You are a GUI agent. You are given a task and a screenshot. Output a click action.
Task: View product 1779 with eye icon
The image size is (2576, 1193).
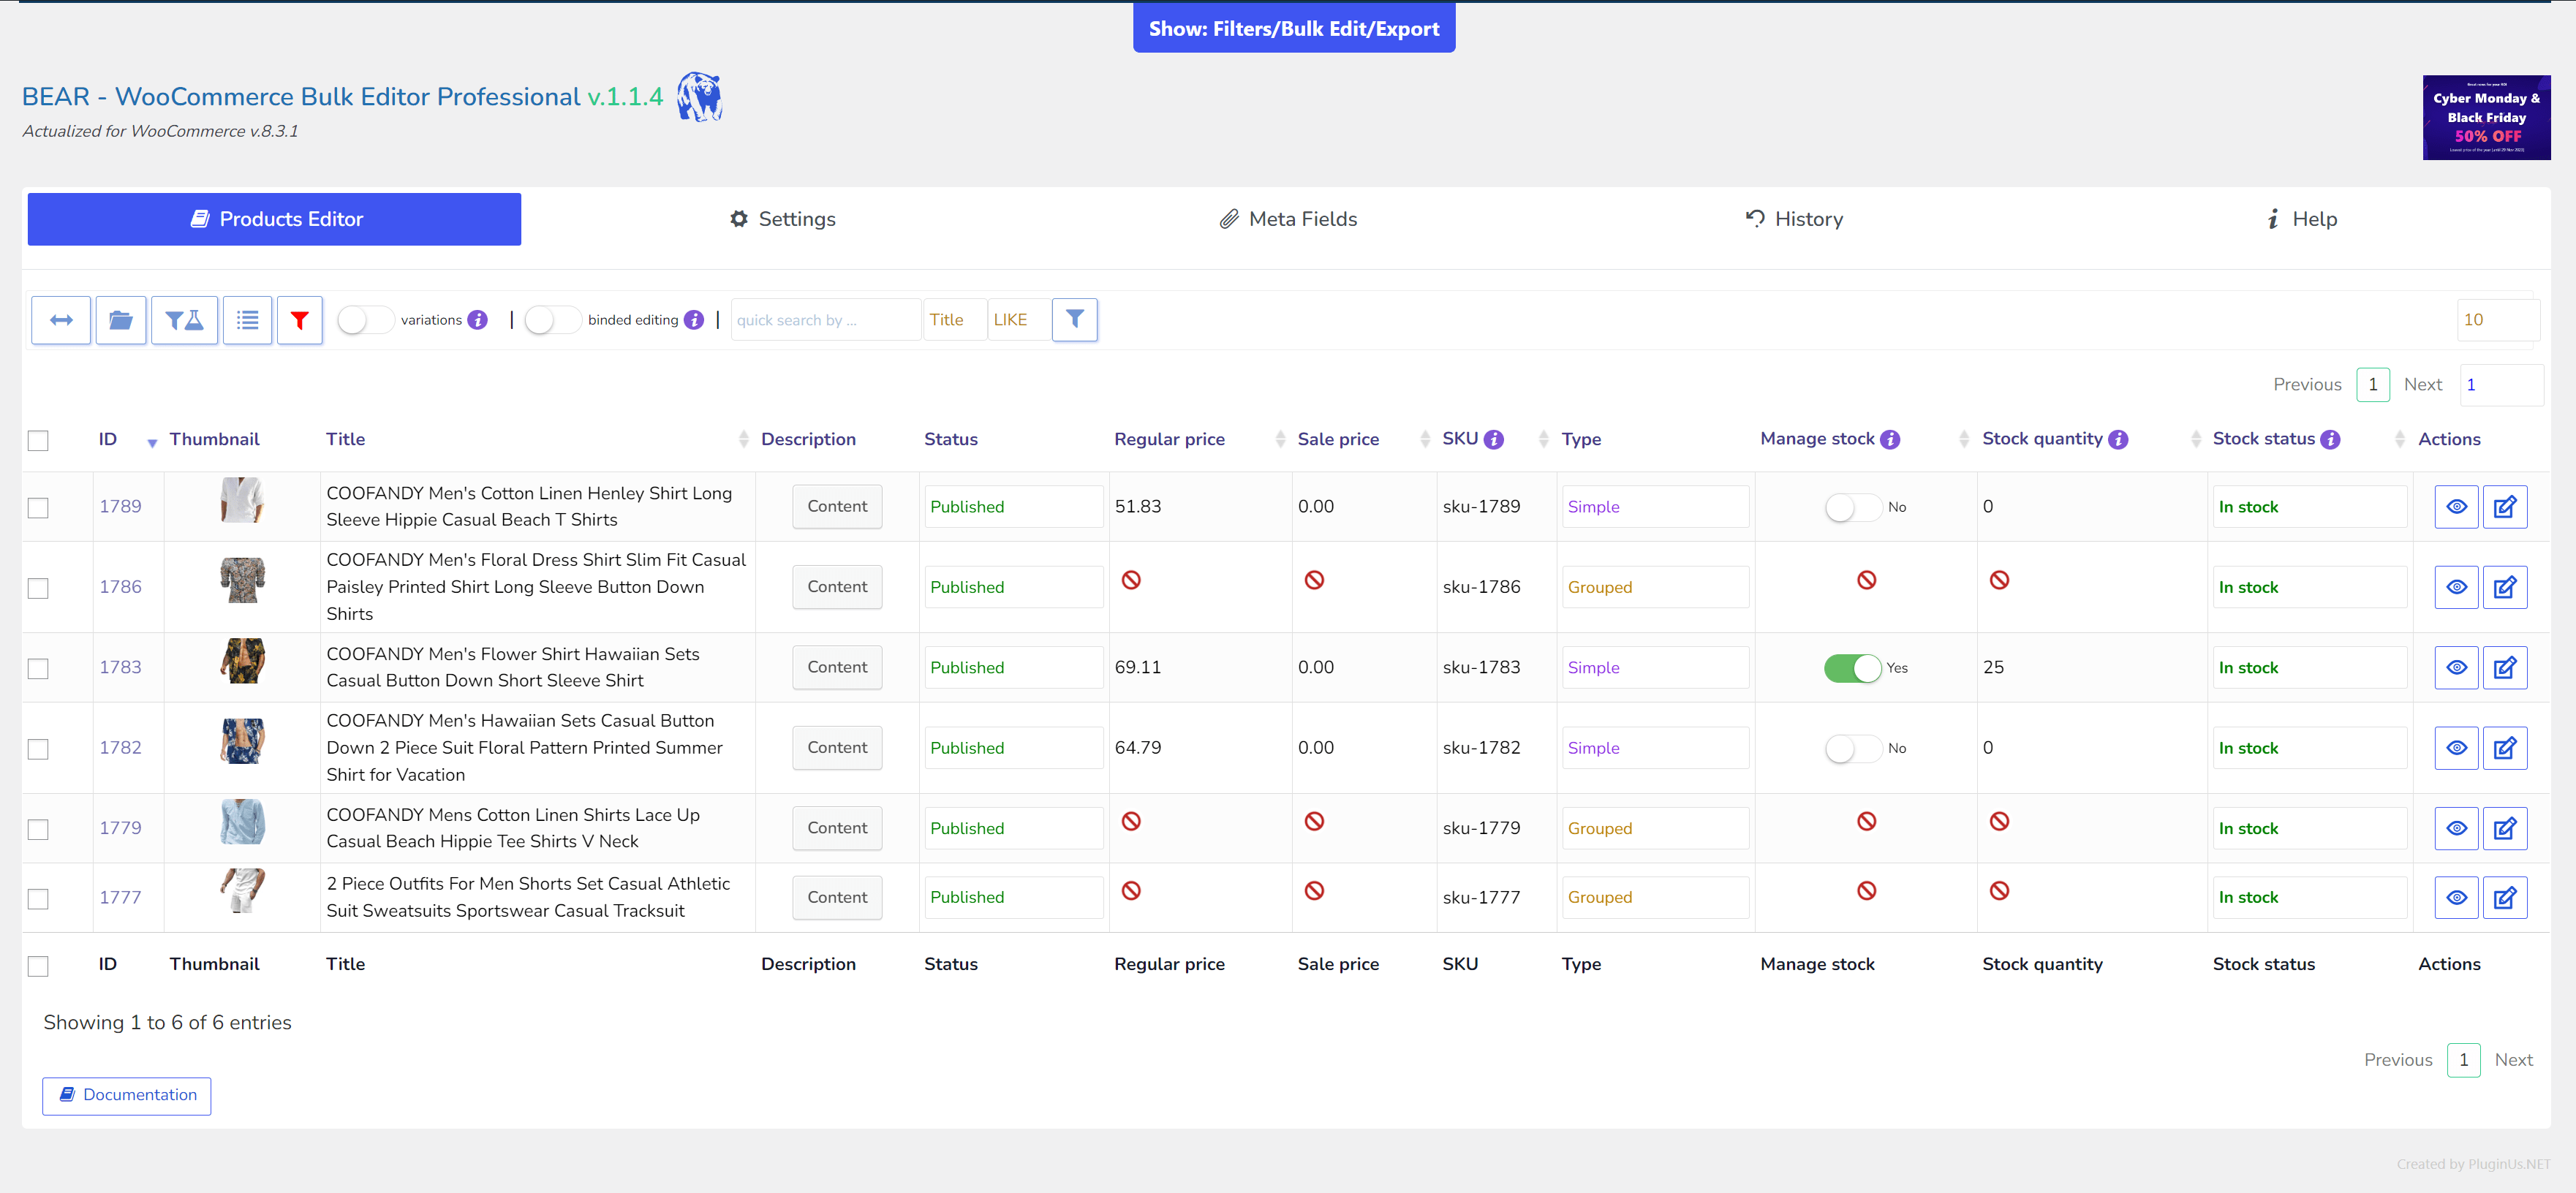tap(2455, 828)
